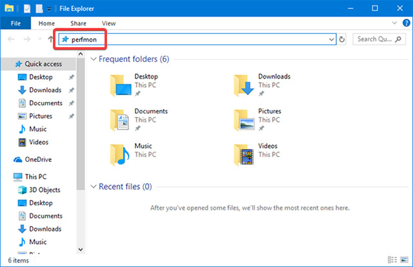Click the pin icon beside sidebar Pictures
This screenshot has width=413, height=267.
pyautogui.click(x=72, y=116)
